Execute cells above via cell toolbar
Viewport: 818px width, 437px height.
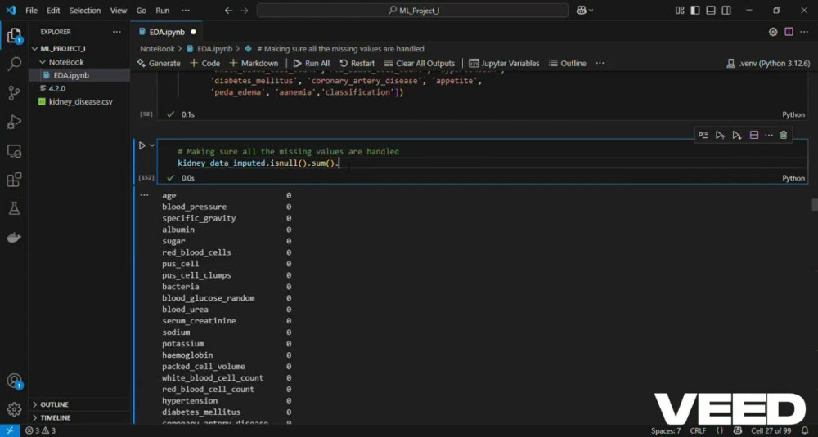pyautogui.click(x=720, y=135)
